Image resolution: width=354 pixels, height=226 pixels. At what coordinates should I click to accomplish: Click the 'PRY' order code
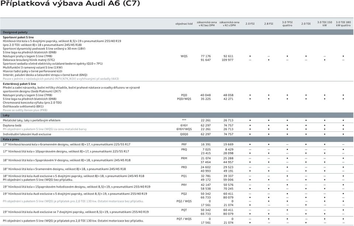184,185
